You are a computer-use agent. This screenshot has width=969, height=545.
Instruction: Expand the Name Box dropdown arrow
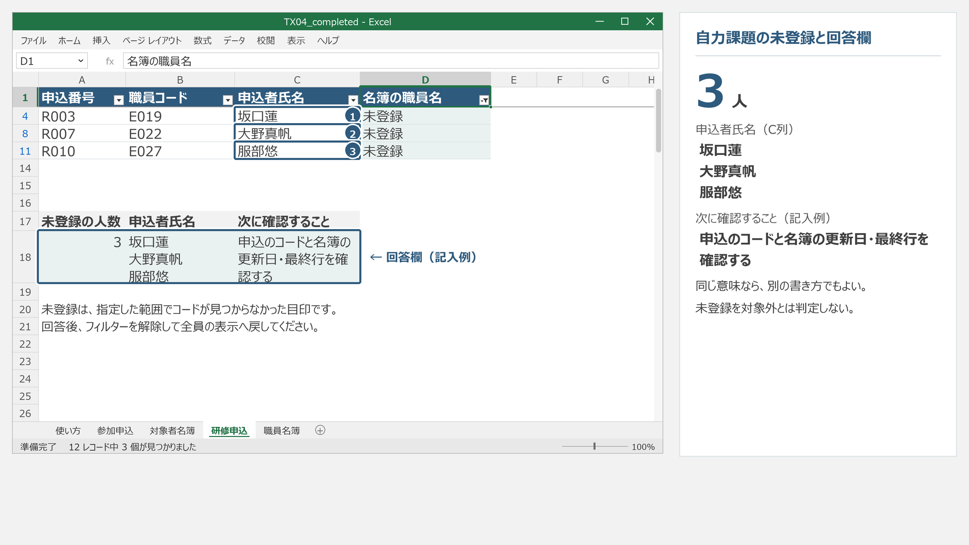click(x=81, y=61)
